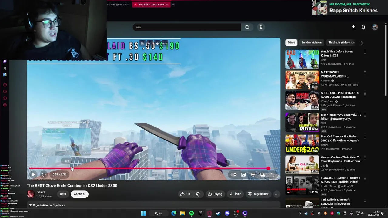Click the Paylaş share button
Viewport: 388px width, 218px height.
(215, 194)
